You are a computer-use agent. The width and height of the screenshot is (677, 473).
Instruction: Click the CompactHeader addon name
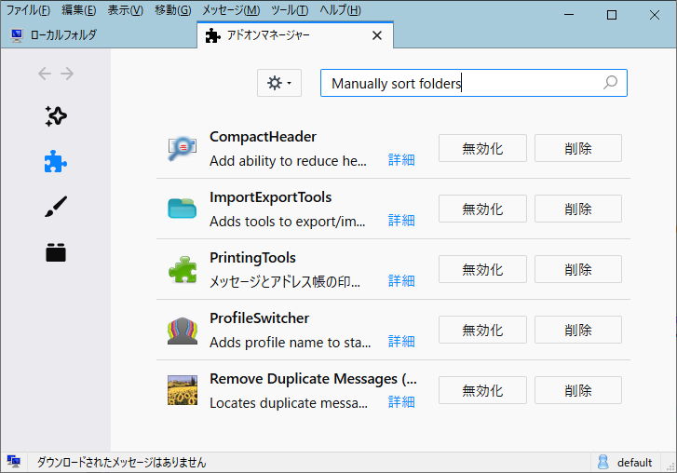pos(263,137)
